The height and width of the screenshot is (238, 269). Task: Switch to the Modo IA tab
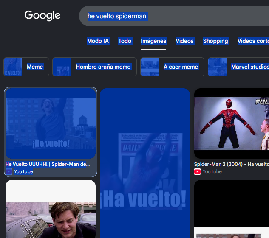98,41
